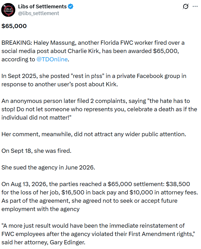
Task: Click the Grok explain-post icon
Action: pyautogui.click(x=186, y=6)
